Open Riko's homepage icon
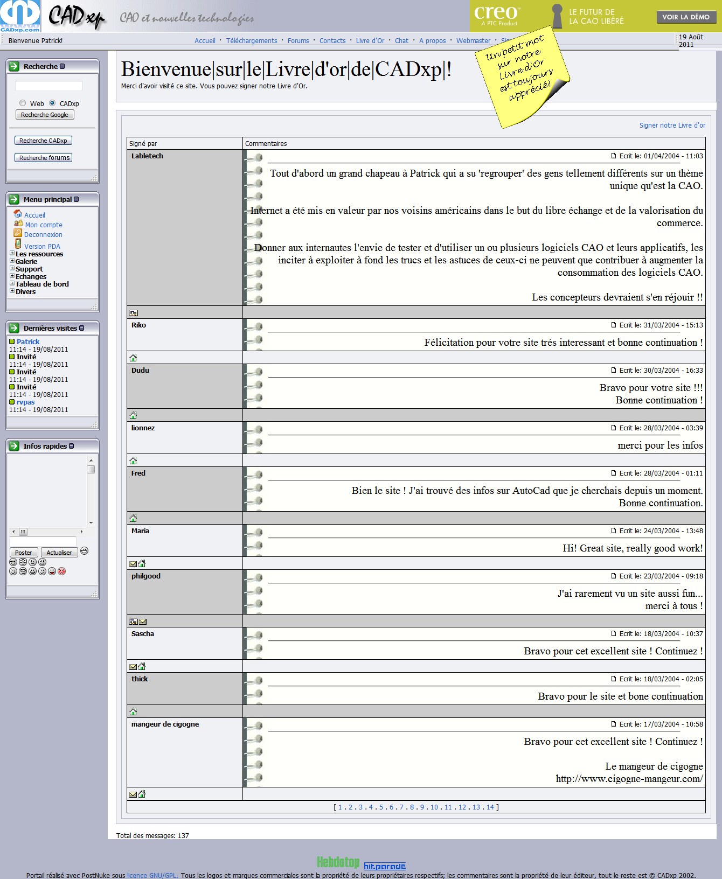The height and width of the screenshot is (879, 722). click(133, 358)
